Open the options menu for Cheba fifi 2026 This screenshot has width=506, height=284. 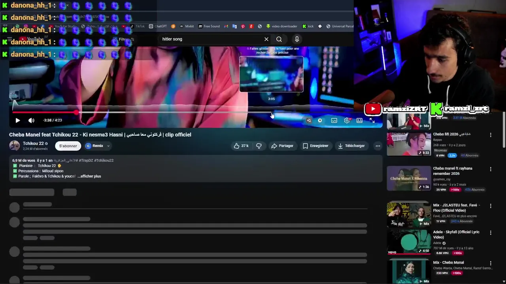(x=491, y=135)
